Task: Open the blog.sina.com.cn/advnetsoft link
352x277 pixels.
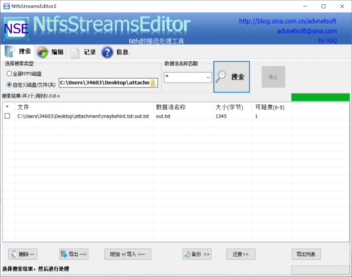Action: click(288, 21)
